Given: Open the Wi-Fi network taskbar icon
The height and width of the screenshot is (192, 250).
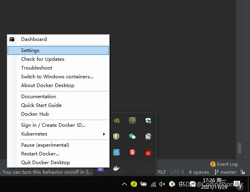Looking at the screenshot, I should (153, 184).
